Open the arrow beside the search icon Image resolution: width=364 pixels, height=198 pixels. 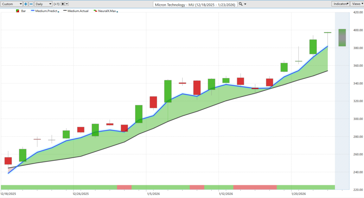(245, 4)
